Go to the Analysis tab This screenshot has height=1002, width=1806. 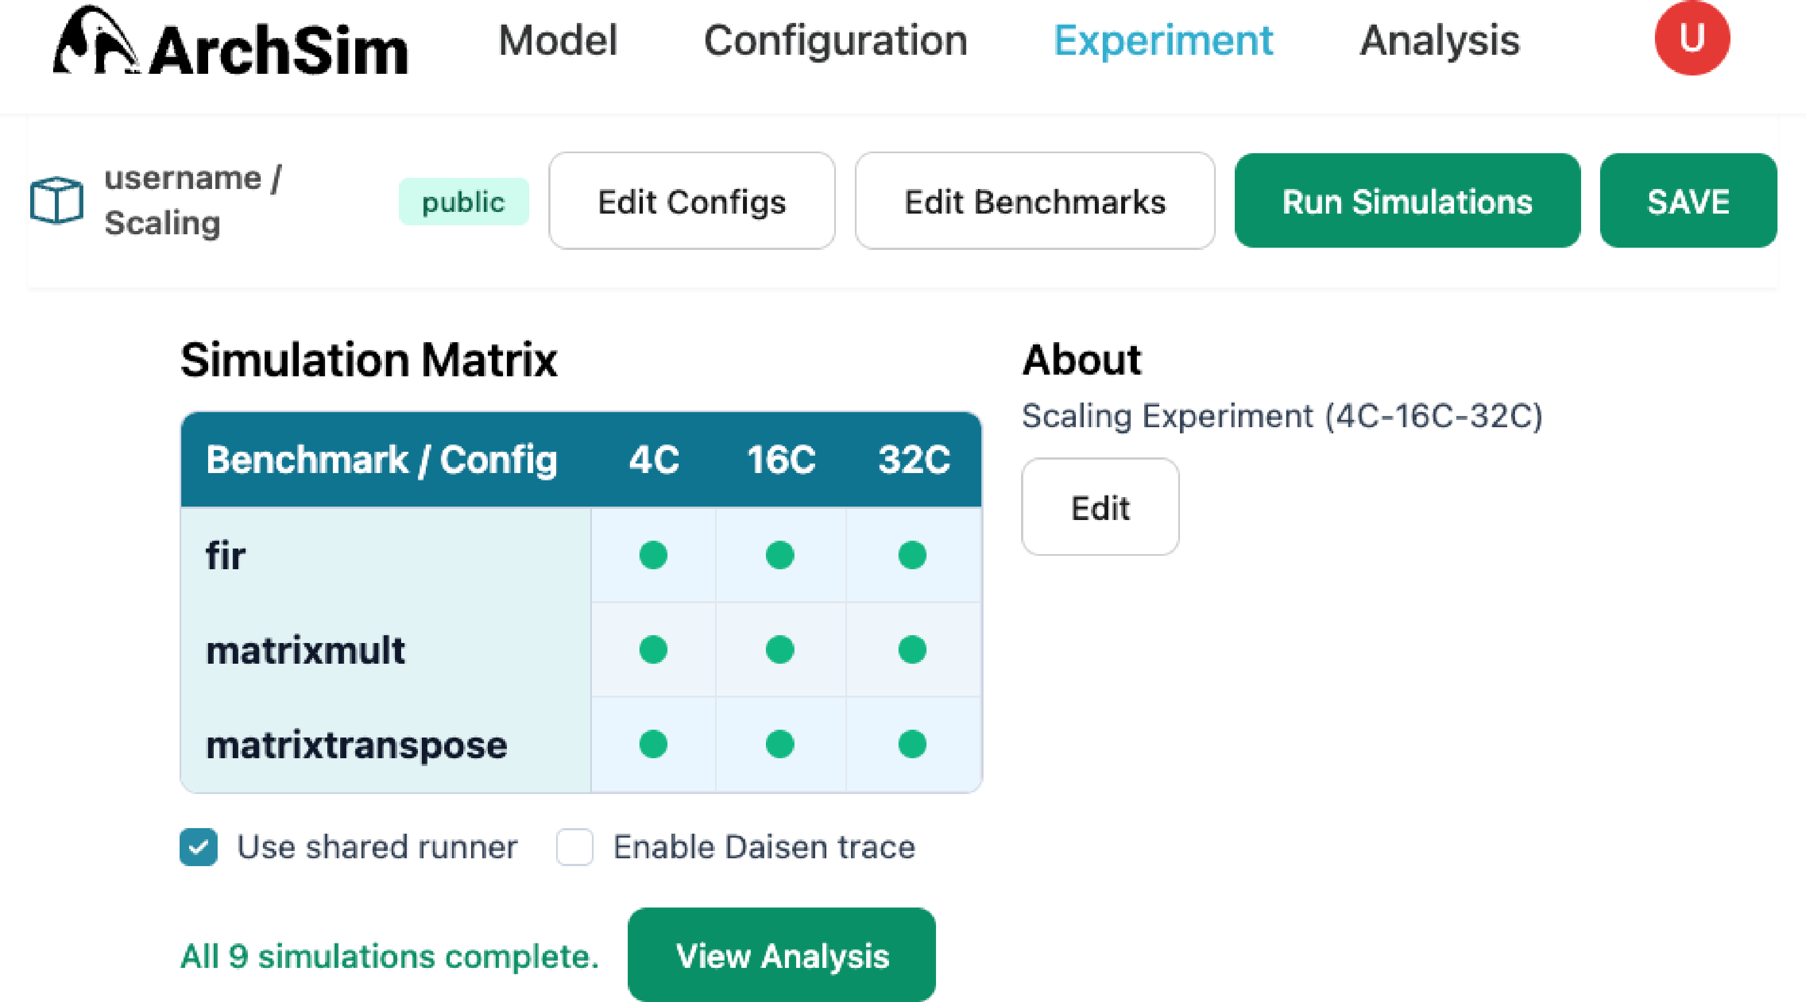click(x=1440, y=40)
